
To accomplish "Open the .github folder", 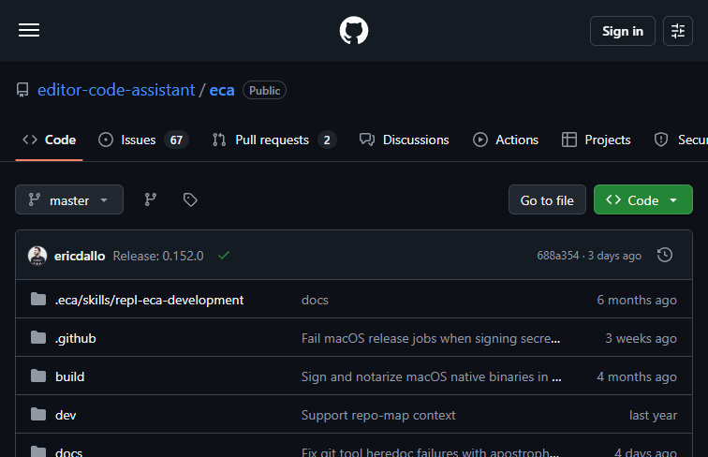I will pos(76,338).
